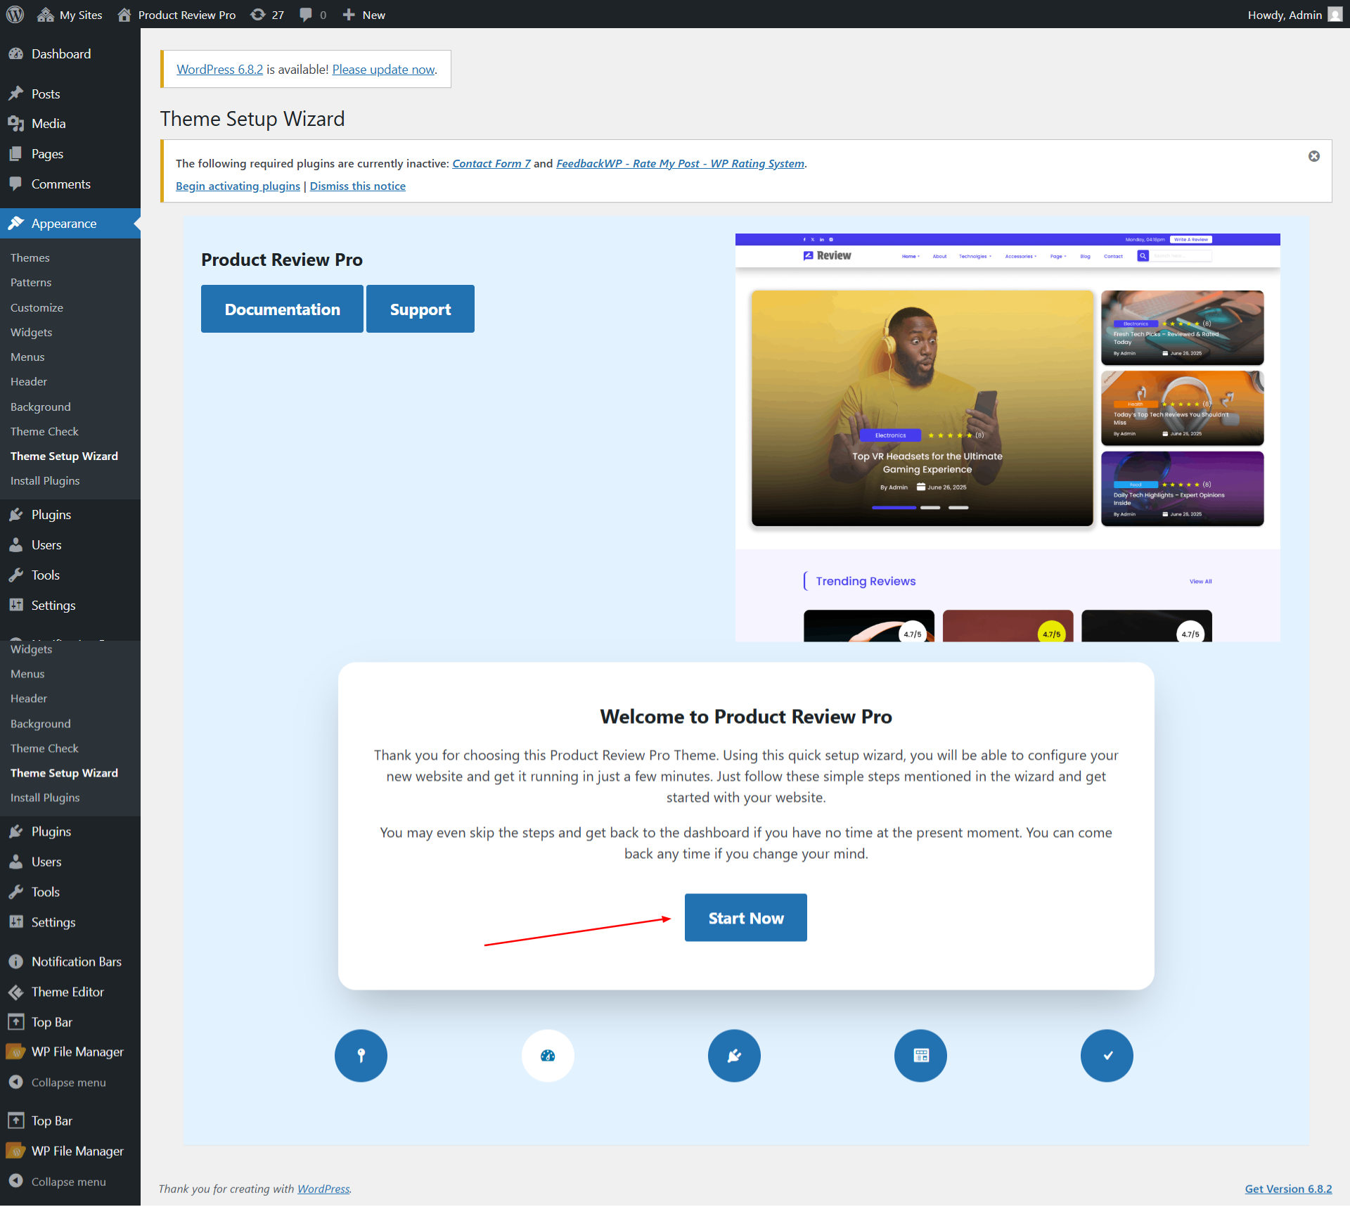Open FeedbackWP Rate My Post plugin link
The width and height of the screenshot is (1350, 1207).
[x=680, y=163]
